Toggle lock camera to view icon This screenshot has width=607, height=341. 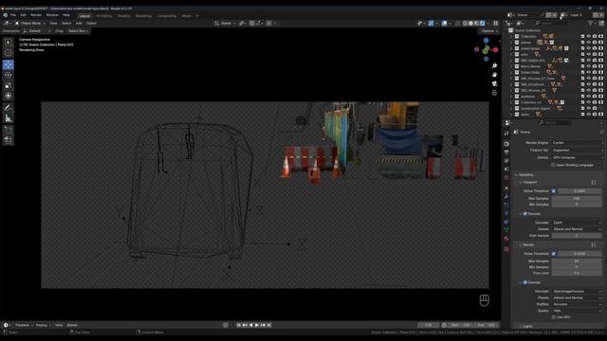tap(494, 93)
